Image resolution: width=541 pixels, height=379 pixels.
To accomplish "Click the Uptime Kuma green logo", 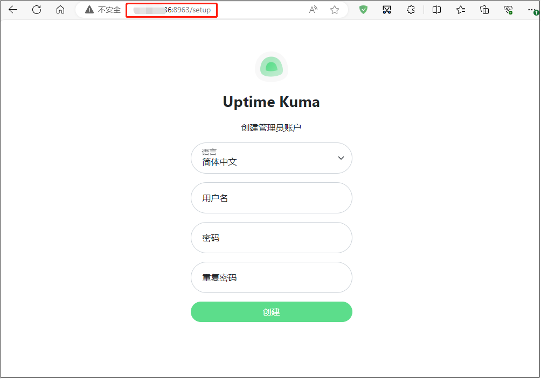I will 272,67.
